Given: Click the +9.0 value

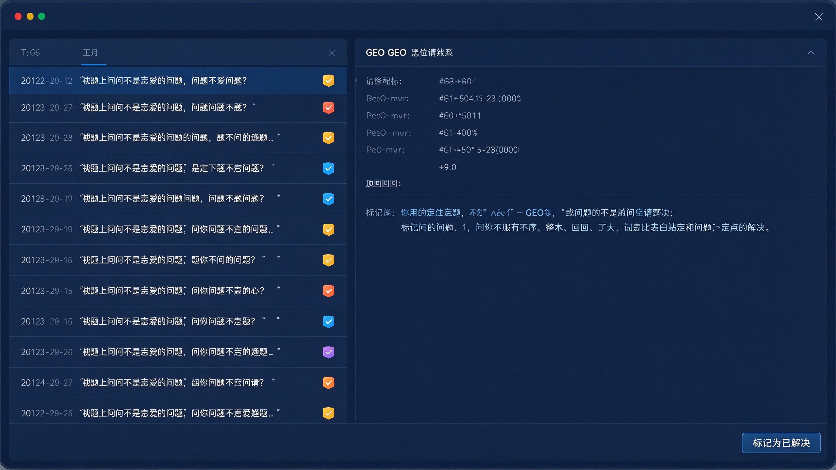Looking at the screenshot, I should 447,167.
